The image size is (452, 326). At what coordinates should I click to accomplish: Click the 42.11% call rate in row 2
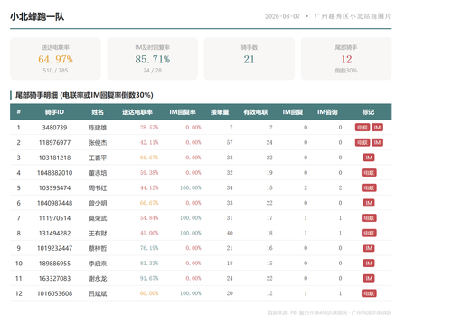(x=149, y=142)
